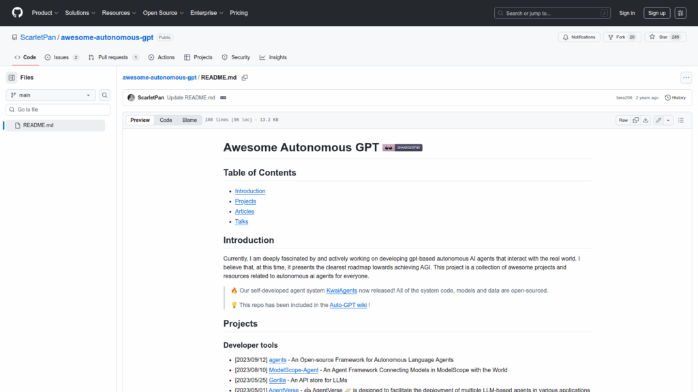The image size is (698, 392).
Task: Download the raw file icon
Action: [x=646, y=120]
